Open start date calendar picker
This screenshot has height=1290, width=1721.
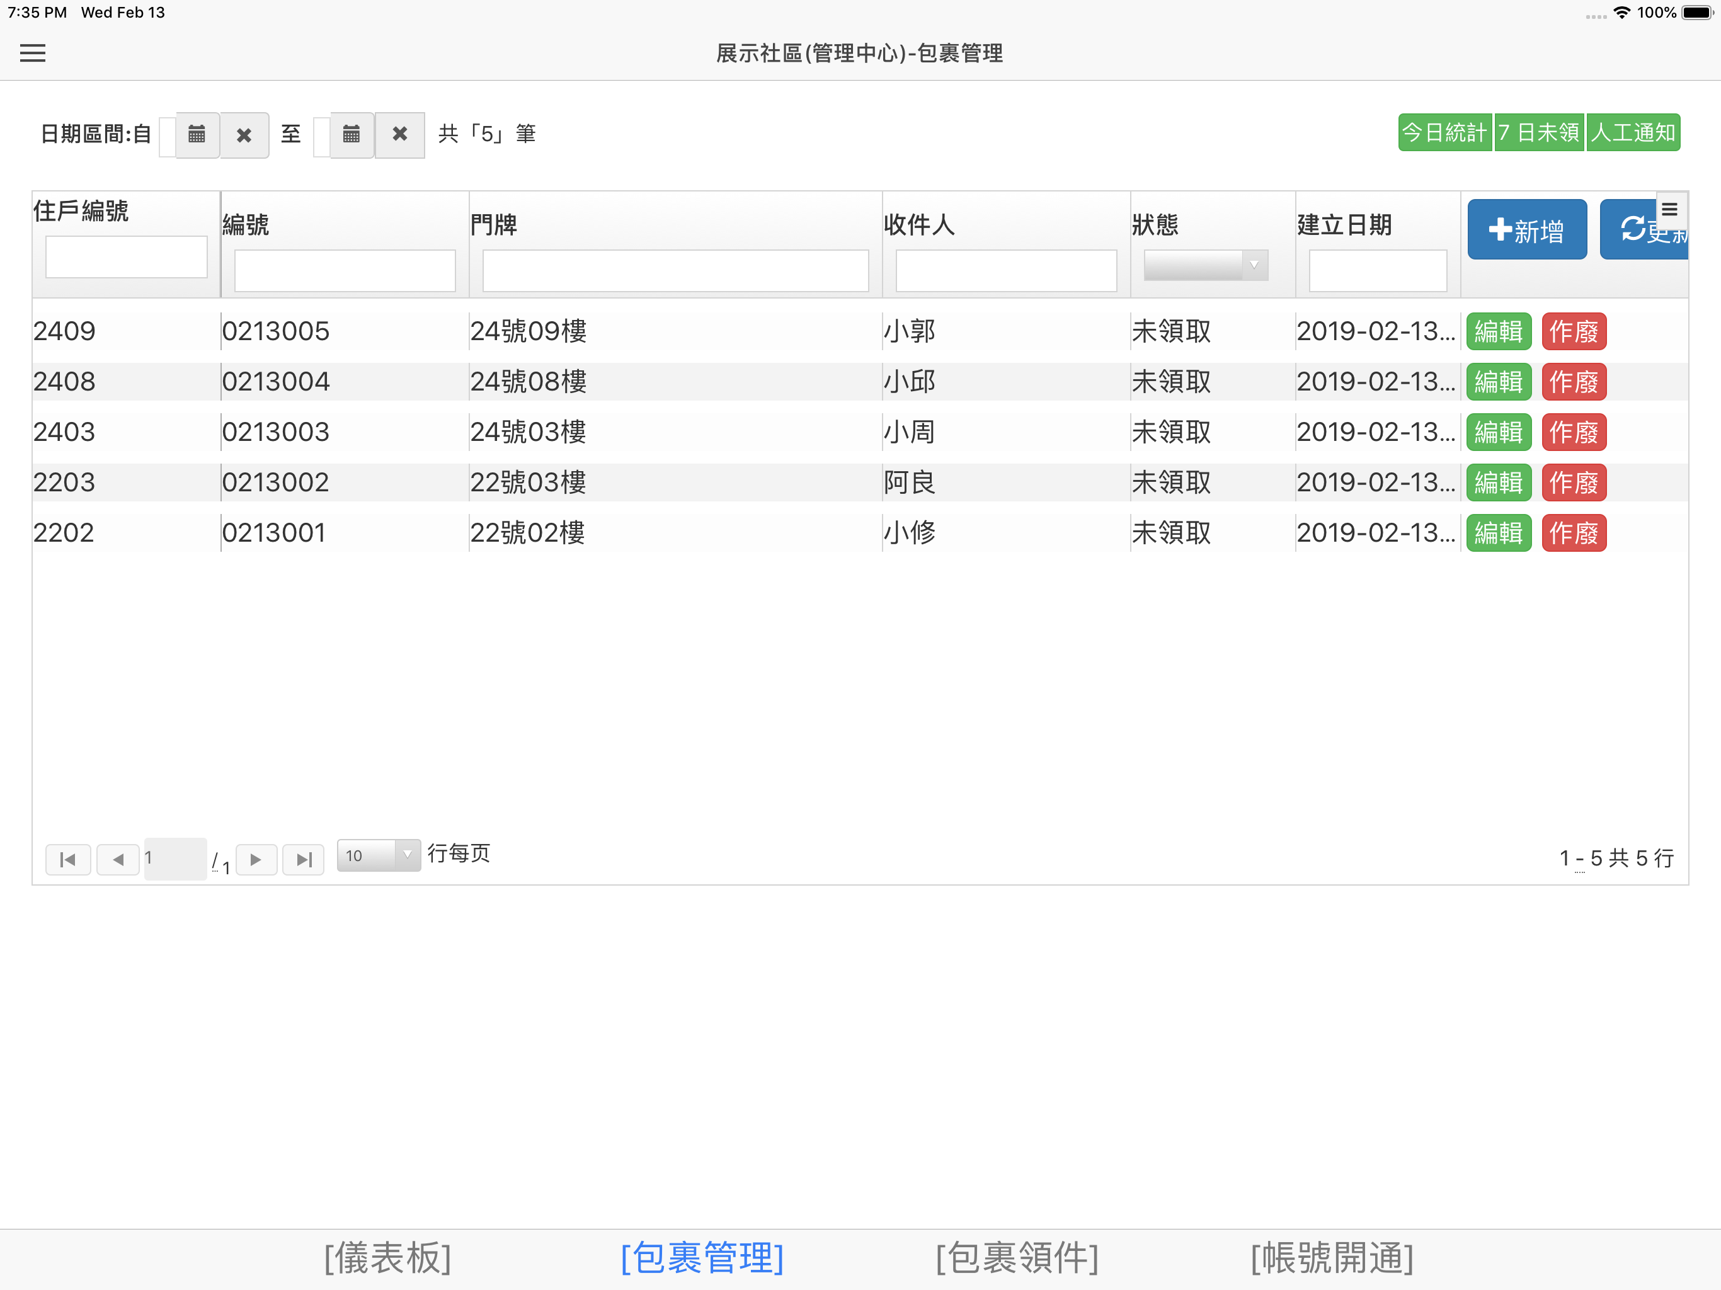point(197,135)
